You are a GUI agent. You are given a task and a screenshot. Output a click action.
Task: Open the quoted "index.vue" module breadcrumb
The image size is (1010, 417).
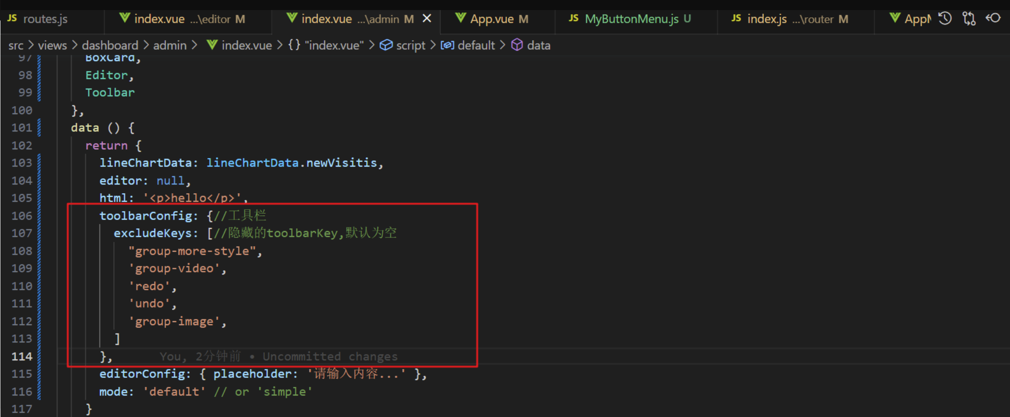pos(326,46)
